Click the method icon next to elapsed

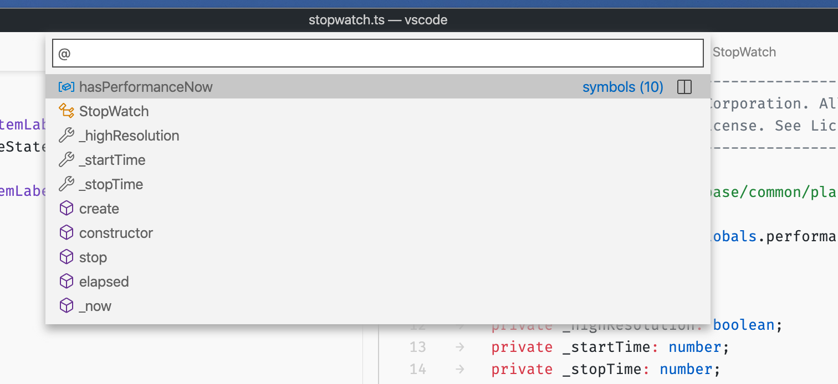pyautogui.click(x=67, y=281)
